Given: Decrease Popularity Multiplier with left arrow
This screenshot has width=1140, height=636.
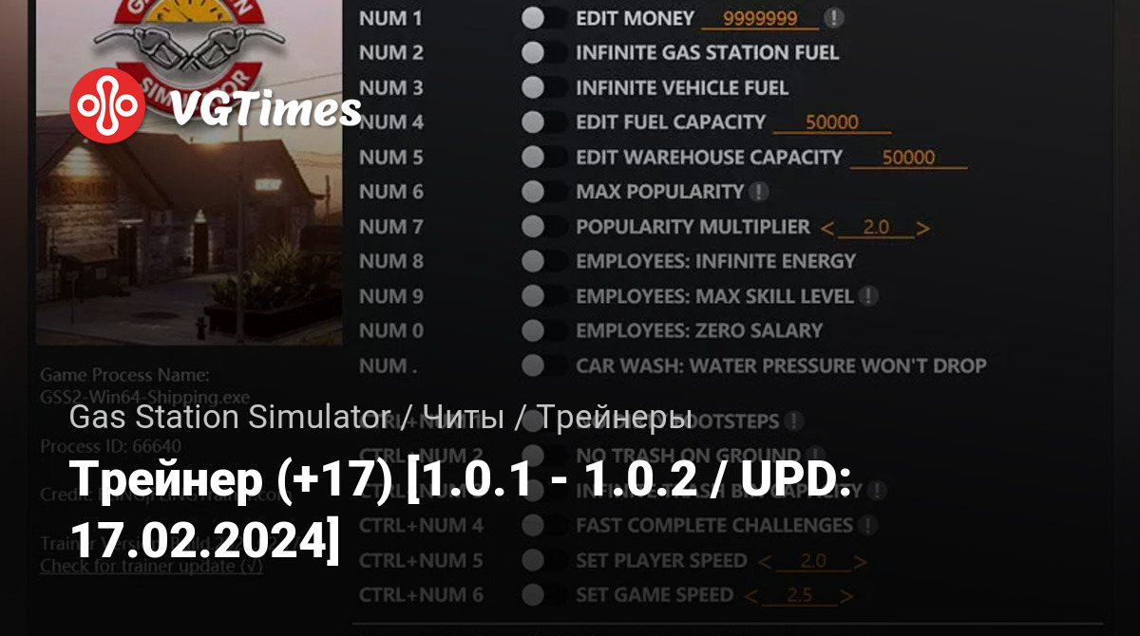Looking at the screenshot, I should click(826, 228).
